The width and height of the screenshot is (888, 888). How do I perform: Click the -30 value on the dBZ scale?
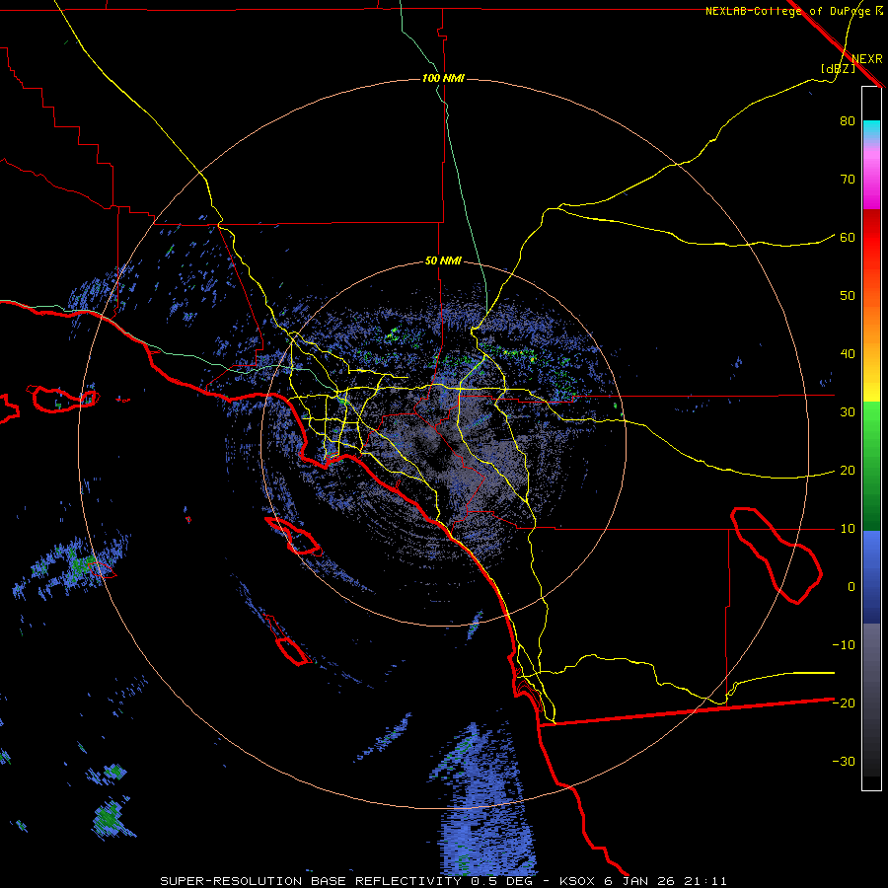click(x=844, y=762)
